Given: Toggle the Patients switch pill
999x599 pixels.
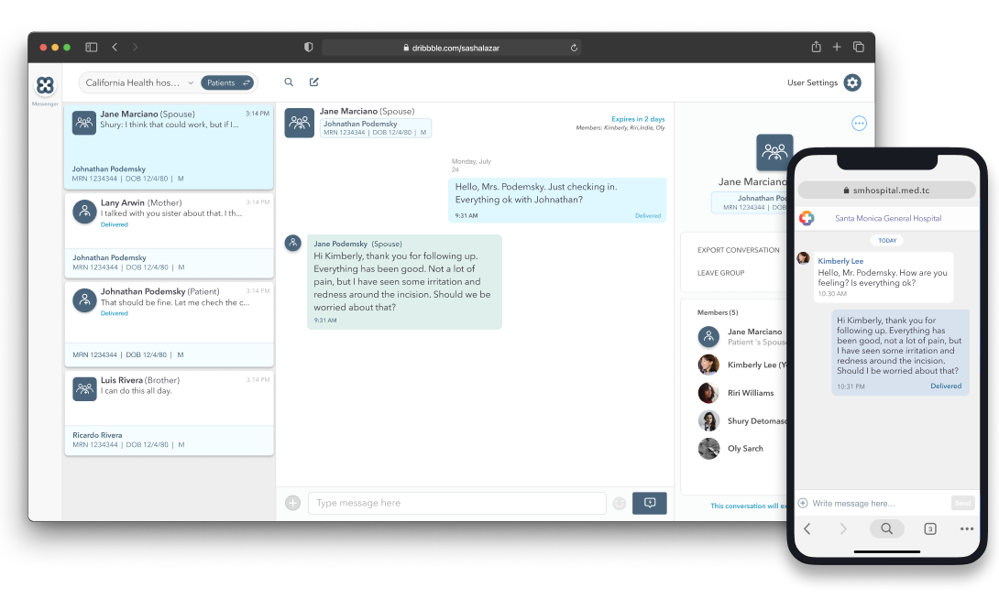Looking at the screenshot, I should point(227,82).
